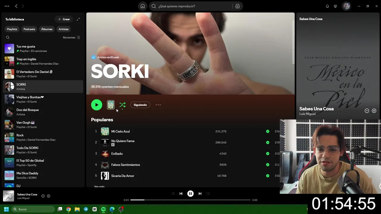Open Me Dice Daddy single
This screenshot has height=214, width=381.
pyautogui.click(x=43, y=175)
